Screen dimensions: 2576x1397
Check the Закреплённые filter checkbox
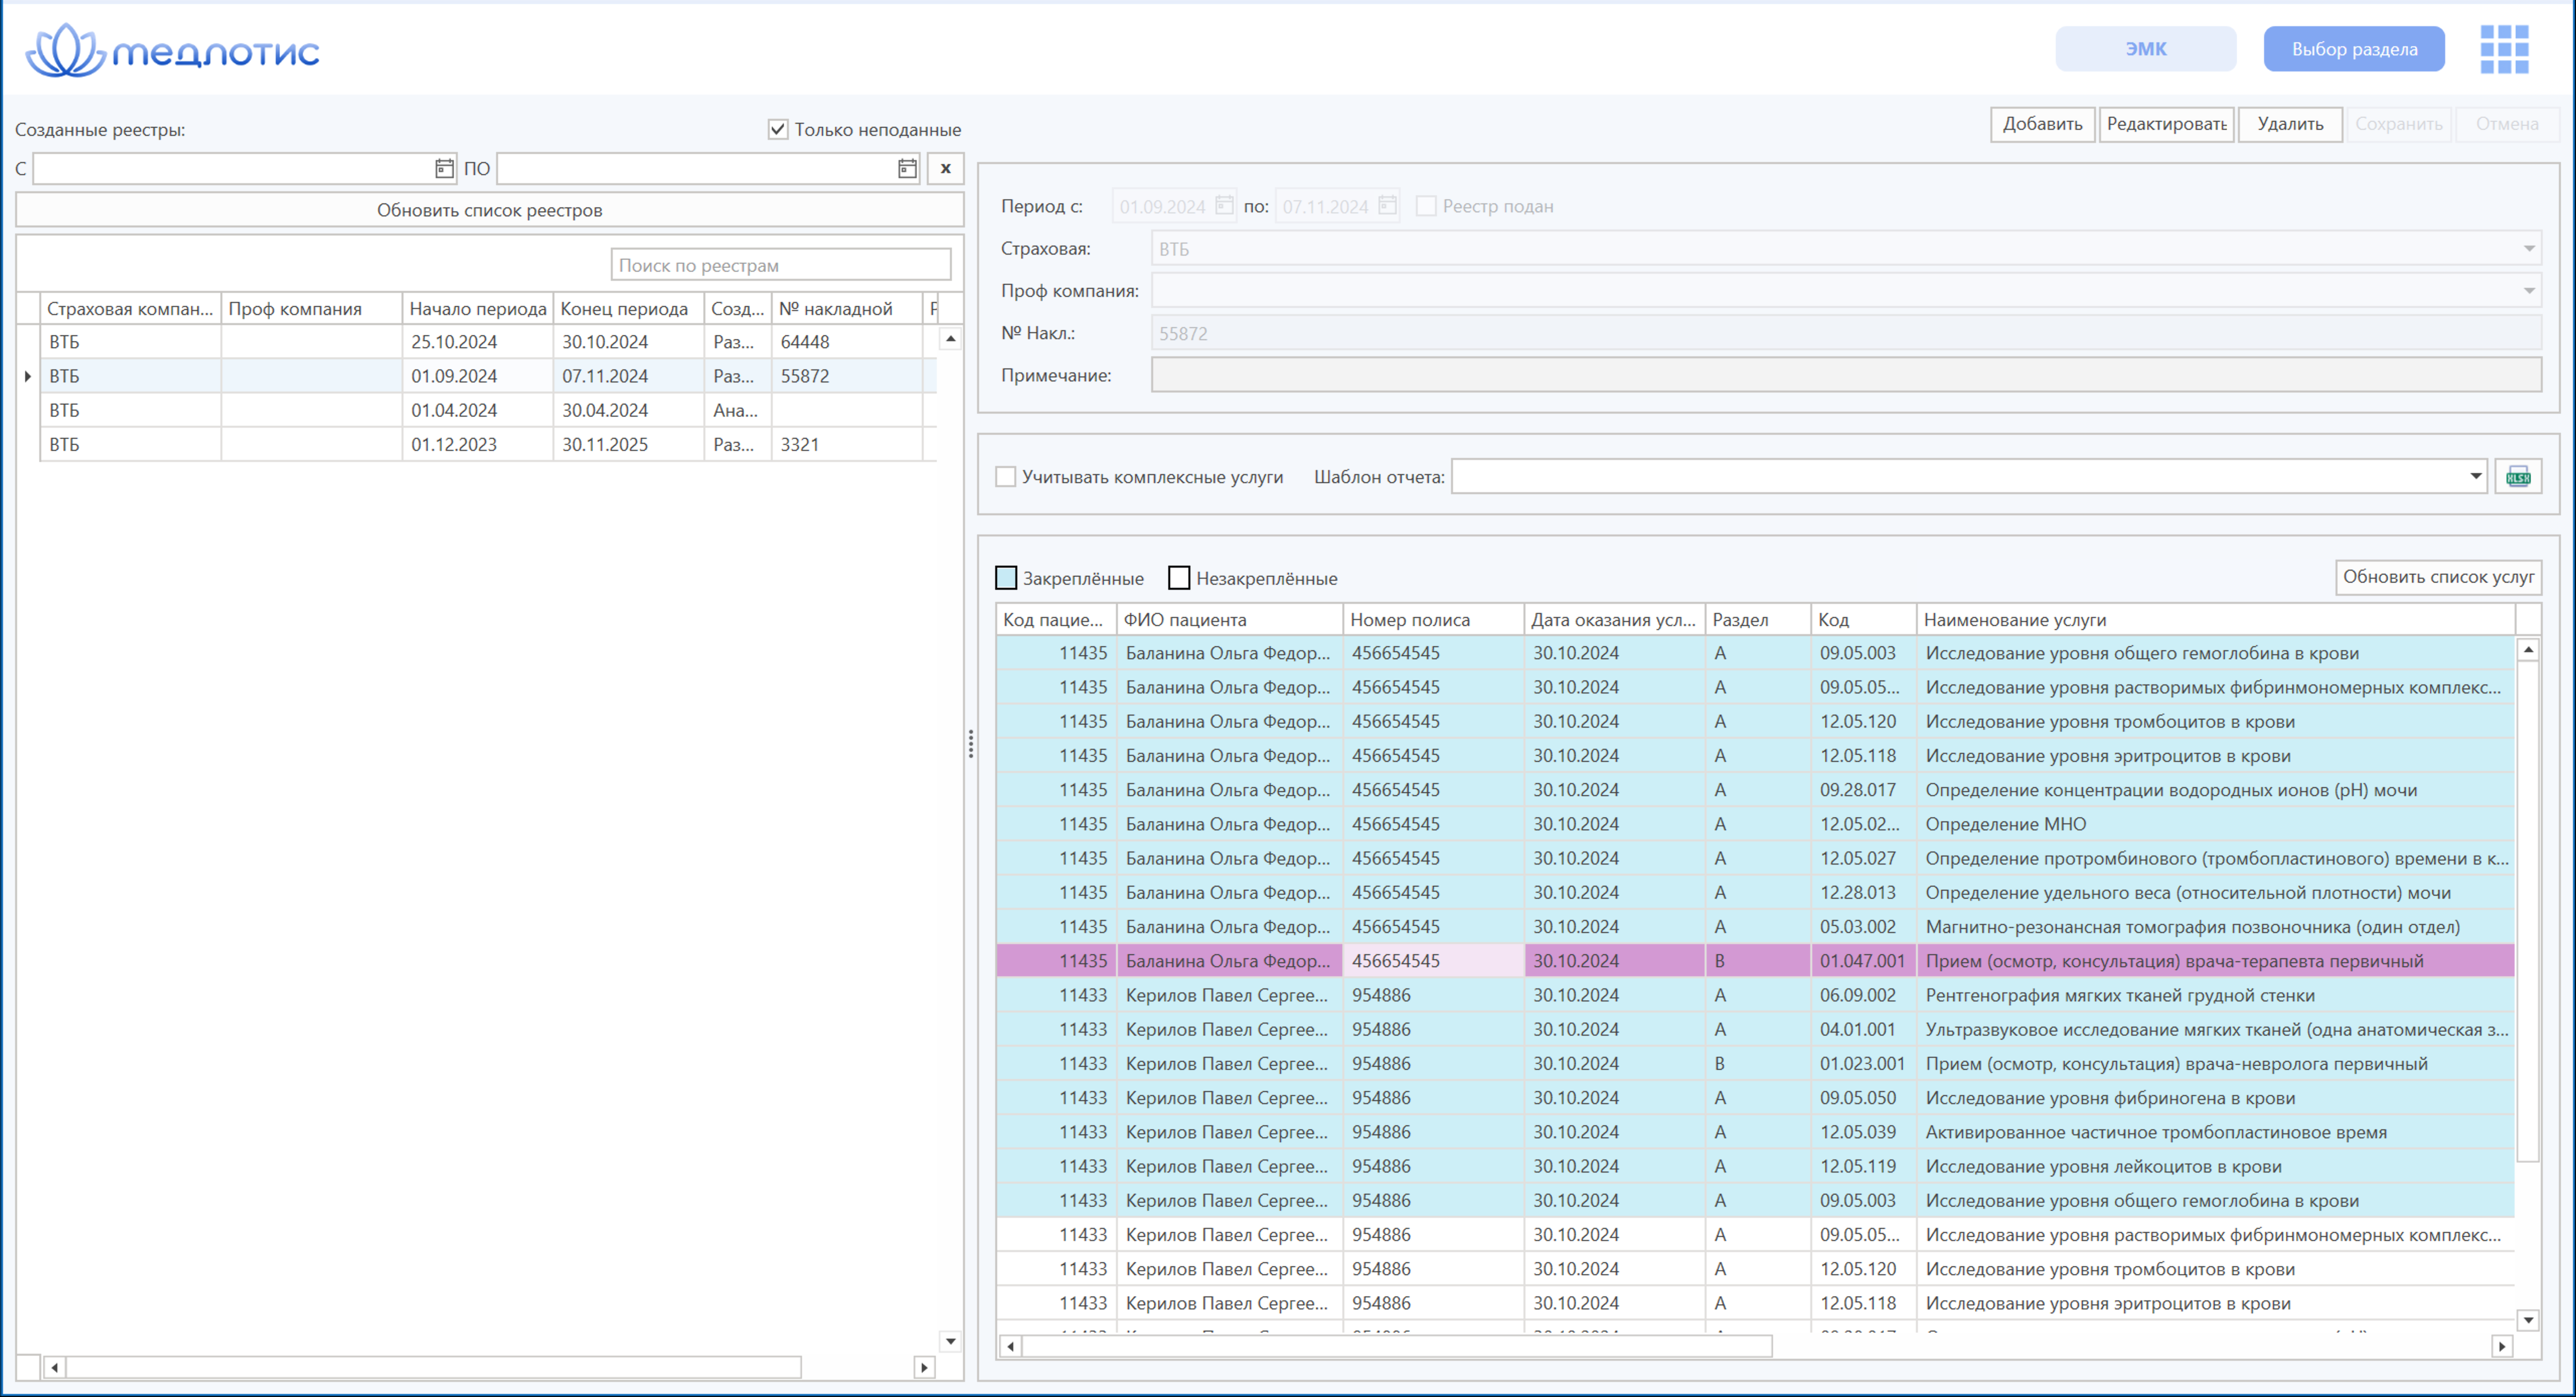1006,578
